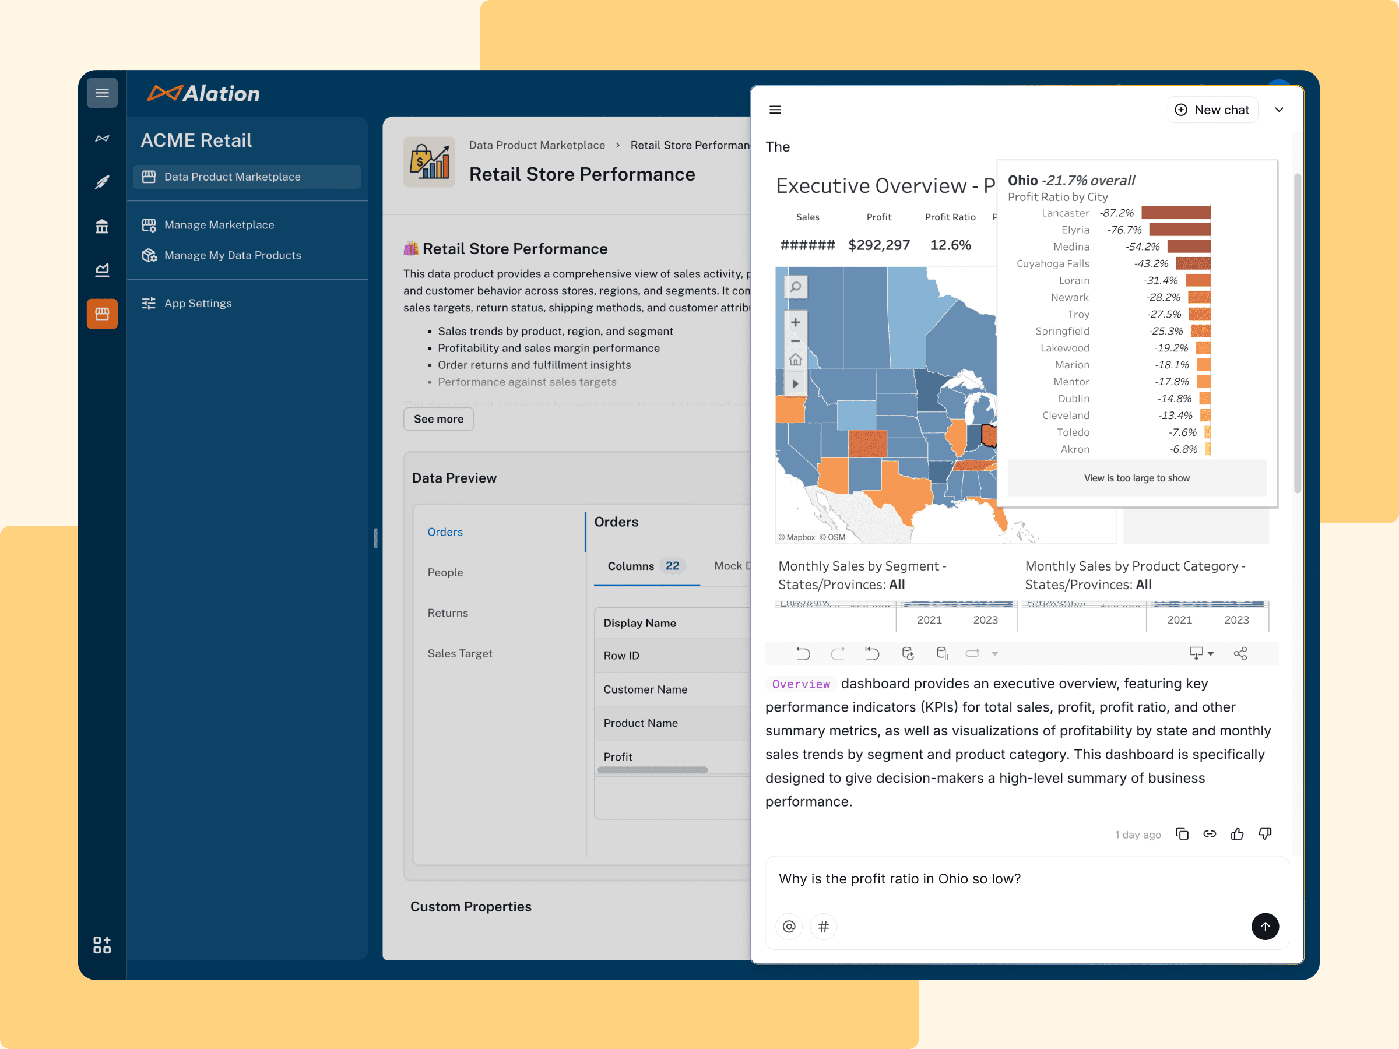Refresh the data source from the dashboard toolbar

pyautogui.click(x=908, y=653)
